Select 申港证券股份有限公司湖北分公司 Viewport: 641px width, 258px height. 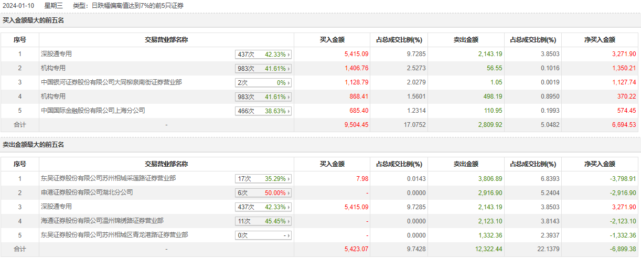click(x=87, y=192)
